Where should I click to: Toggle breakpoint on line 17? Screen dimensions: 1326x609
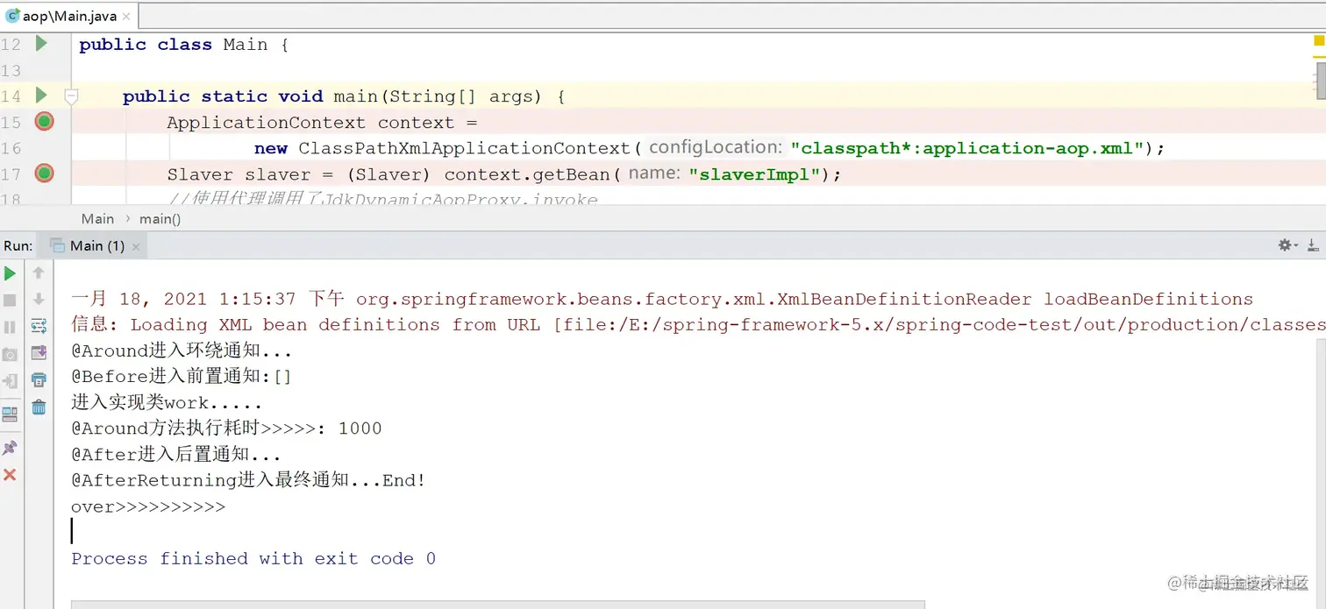pos(44,173)
